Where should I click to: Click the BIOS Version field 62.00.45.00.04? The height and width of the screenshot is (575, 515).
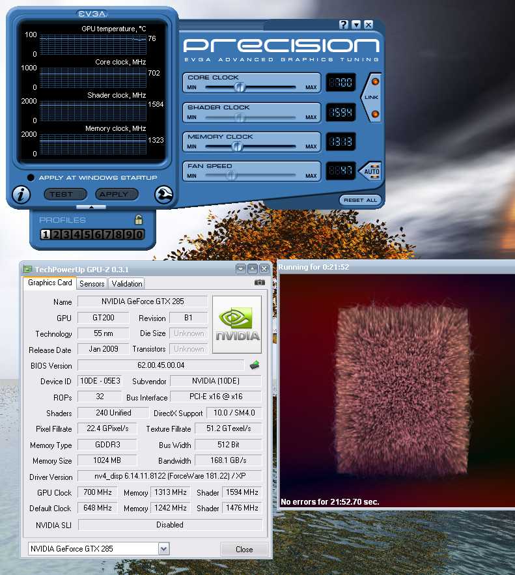click(x=161, y=365)
